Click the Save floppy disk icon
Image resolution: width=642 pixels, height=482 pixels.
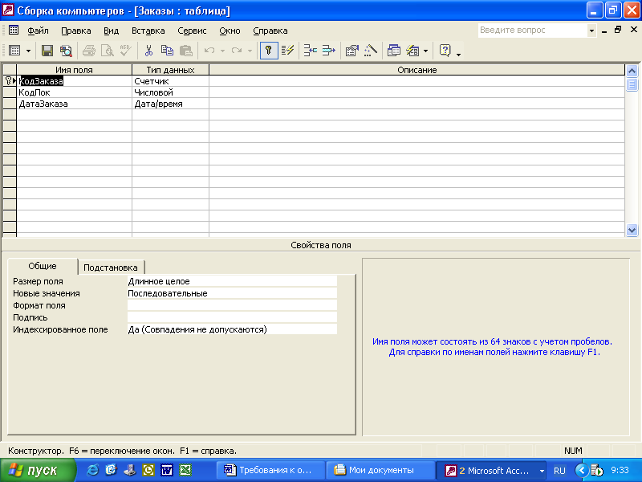(x=47, y=51)
